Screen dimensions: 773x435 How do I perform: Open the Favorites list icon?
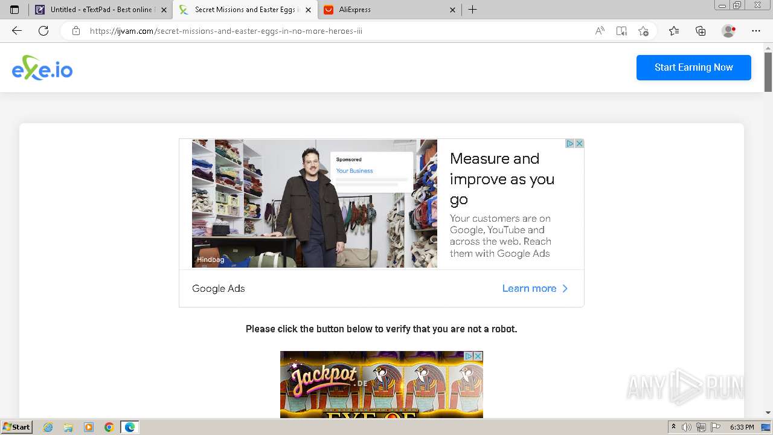coord(674,31)
